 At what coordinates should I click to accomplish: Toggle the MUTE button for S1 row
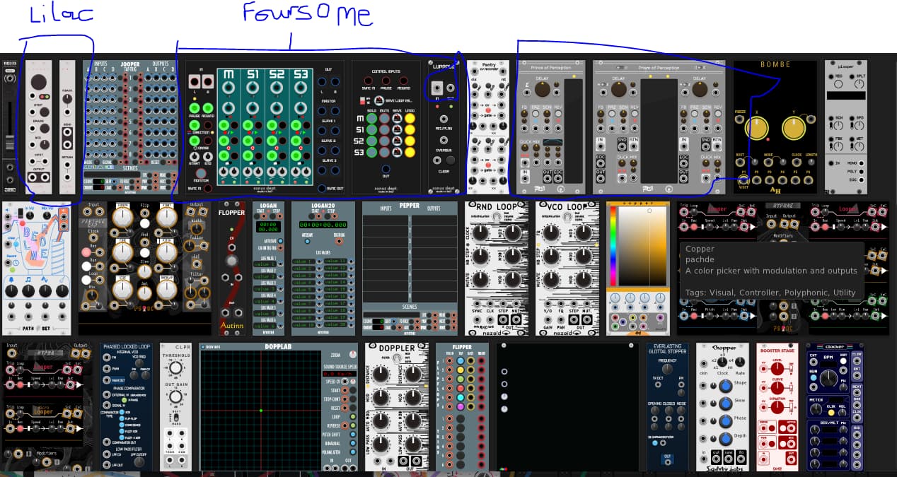point(383,129)
